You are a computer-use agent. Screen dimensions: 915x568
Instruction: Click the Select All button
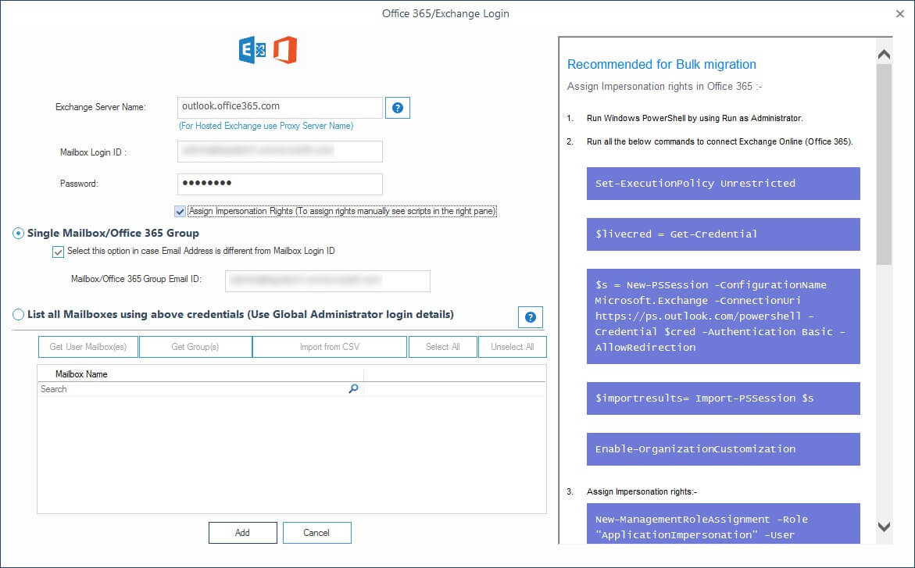[x=443, y=347]
